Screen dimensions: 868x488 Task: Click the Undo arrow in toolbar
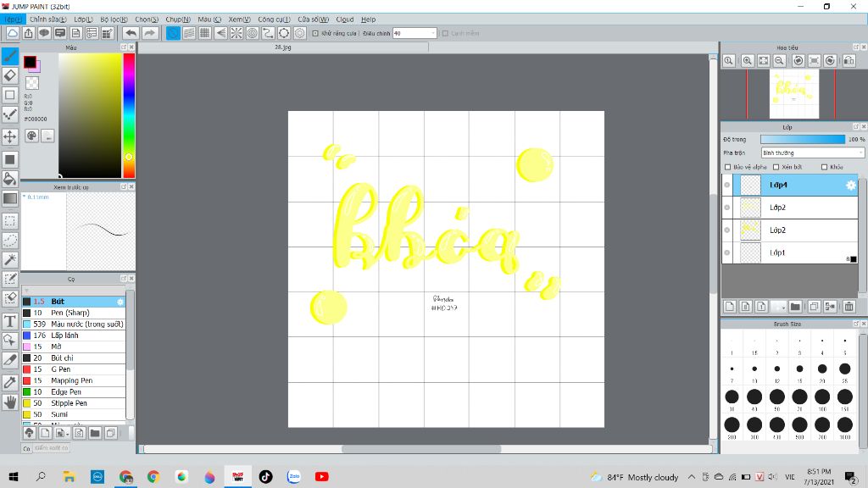[x=131, y=33]
